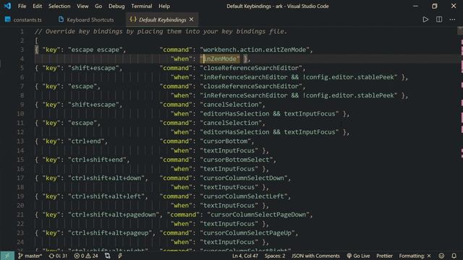Open the Selection menu

pos(59,6)
